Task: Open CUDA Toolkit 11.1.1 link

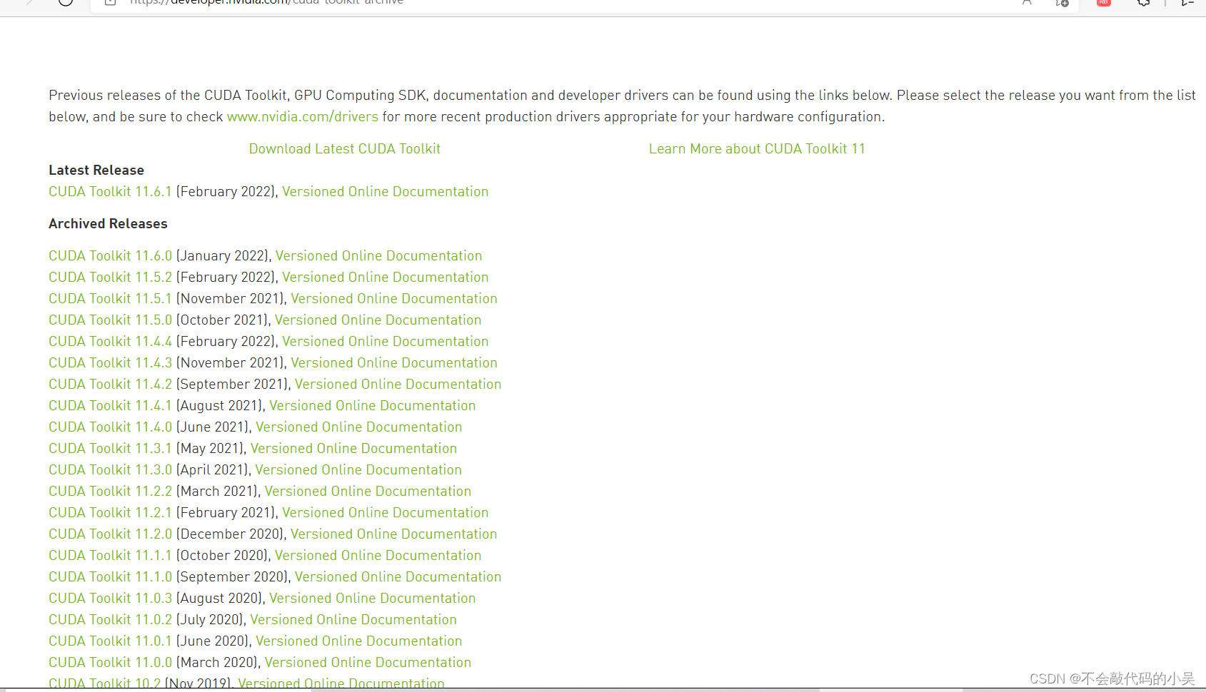Action: tap(111, 556)
